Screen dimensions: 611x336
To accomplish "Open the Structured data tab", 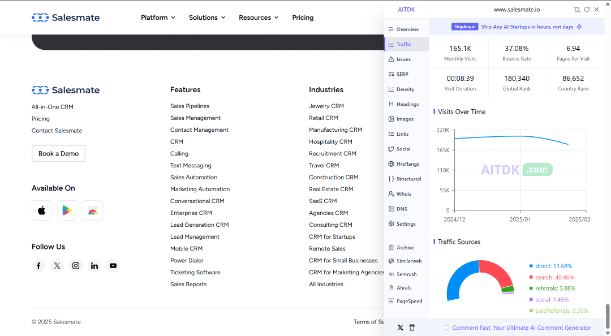I will [x=406, y=179].
